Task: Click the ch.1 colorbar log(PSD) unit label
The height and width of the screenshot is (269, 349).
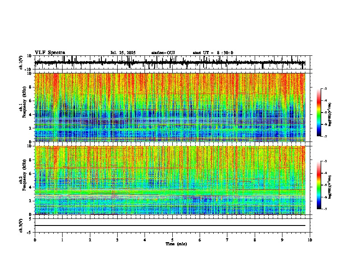Action: coord(330,115)
